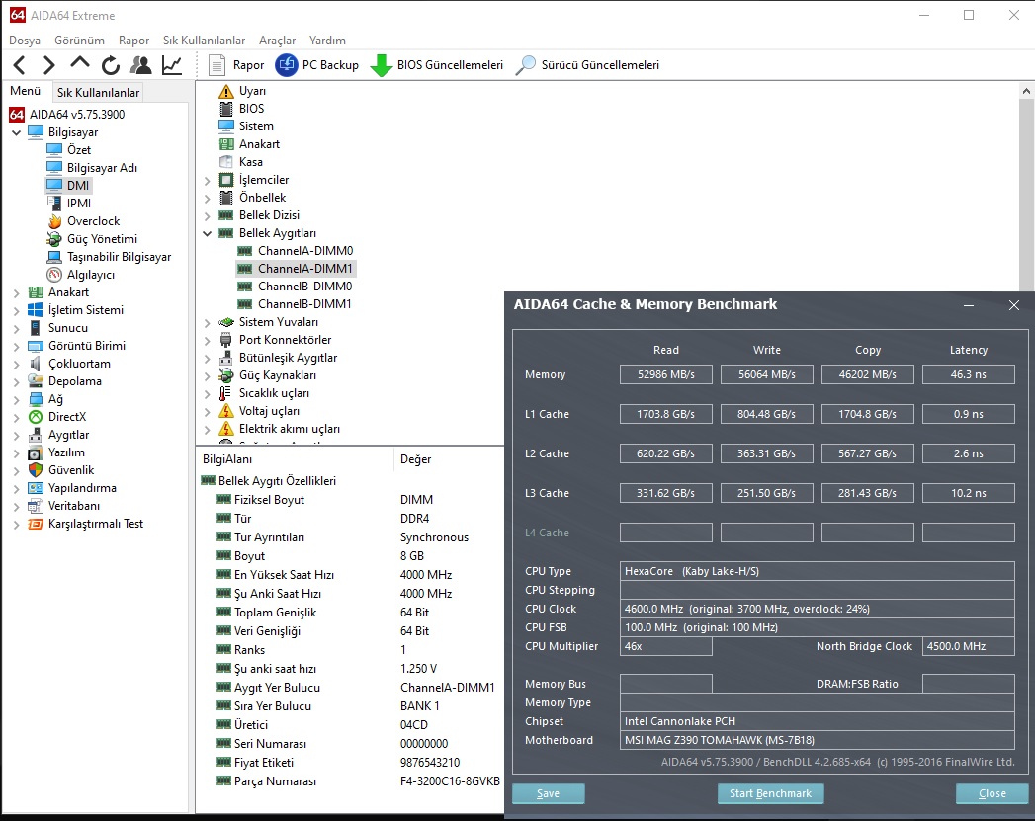Screen dimensions: 1035x821
Task: Open the Yardım menu
Action: [327, 41]
